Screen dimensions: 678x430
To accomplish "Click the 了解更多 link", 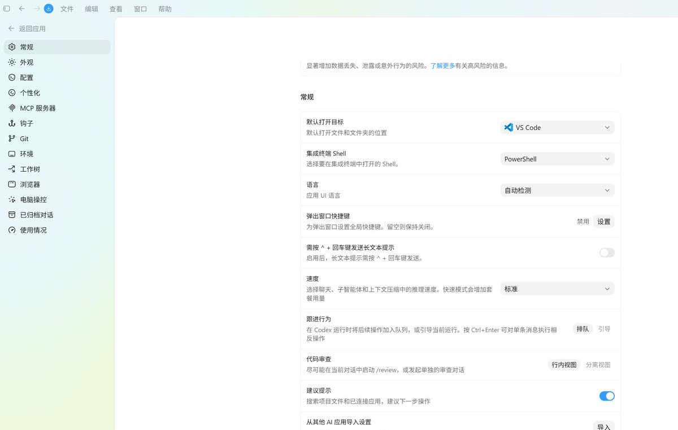I will point(442,66).
